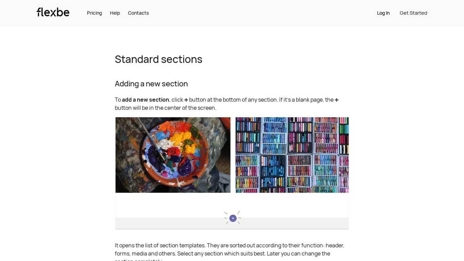This screenshot has height=261, width=464.
Task: Click the second plus symbol at end of paragraph
Action: tap(336, 99)
